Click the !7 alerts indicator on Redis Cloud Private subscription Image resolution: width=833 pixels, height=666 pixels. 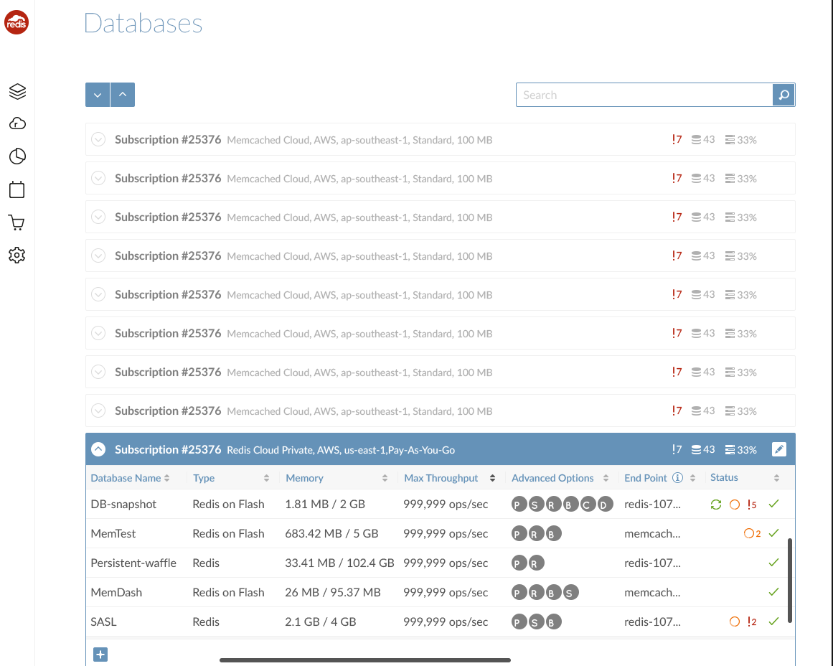click(x=677, y=449)
